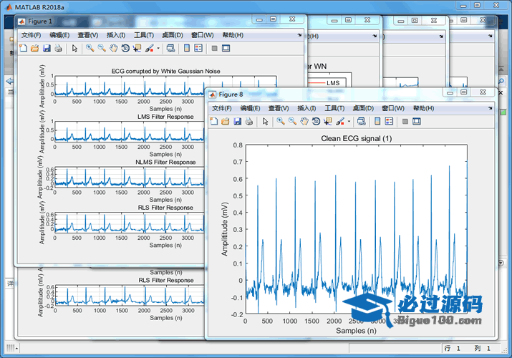Select Brush data tool in Figure 8

[340, 122]
